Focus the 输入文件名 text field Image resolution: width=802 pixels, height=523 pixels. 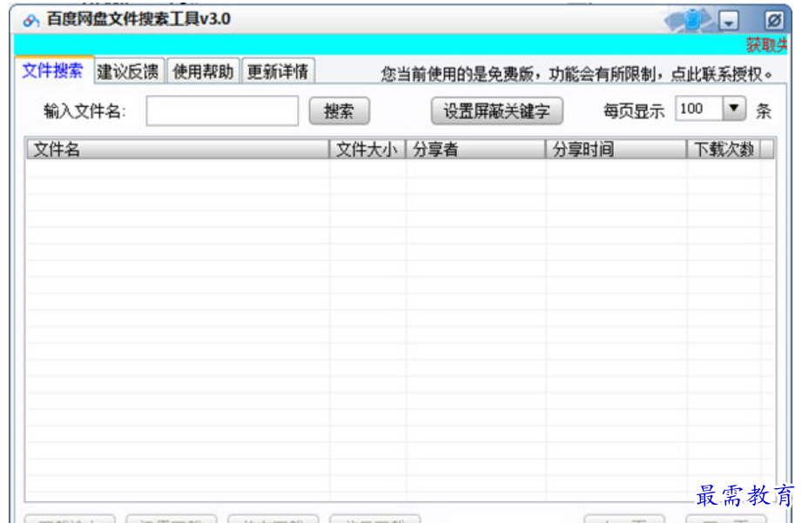point(222,111)
